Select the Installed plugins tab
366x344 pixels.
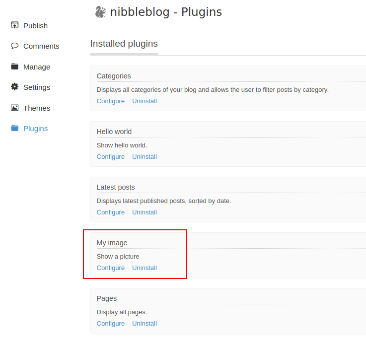point(124,44)
